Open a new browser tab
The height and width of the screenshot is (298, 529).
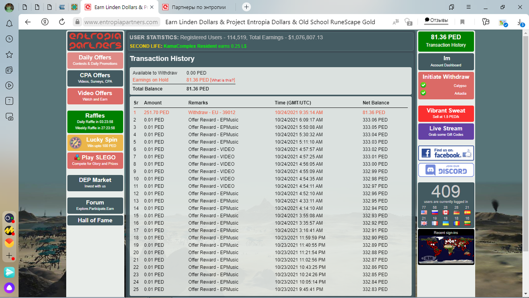coord(247,7)
